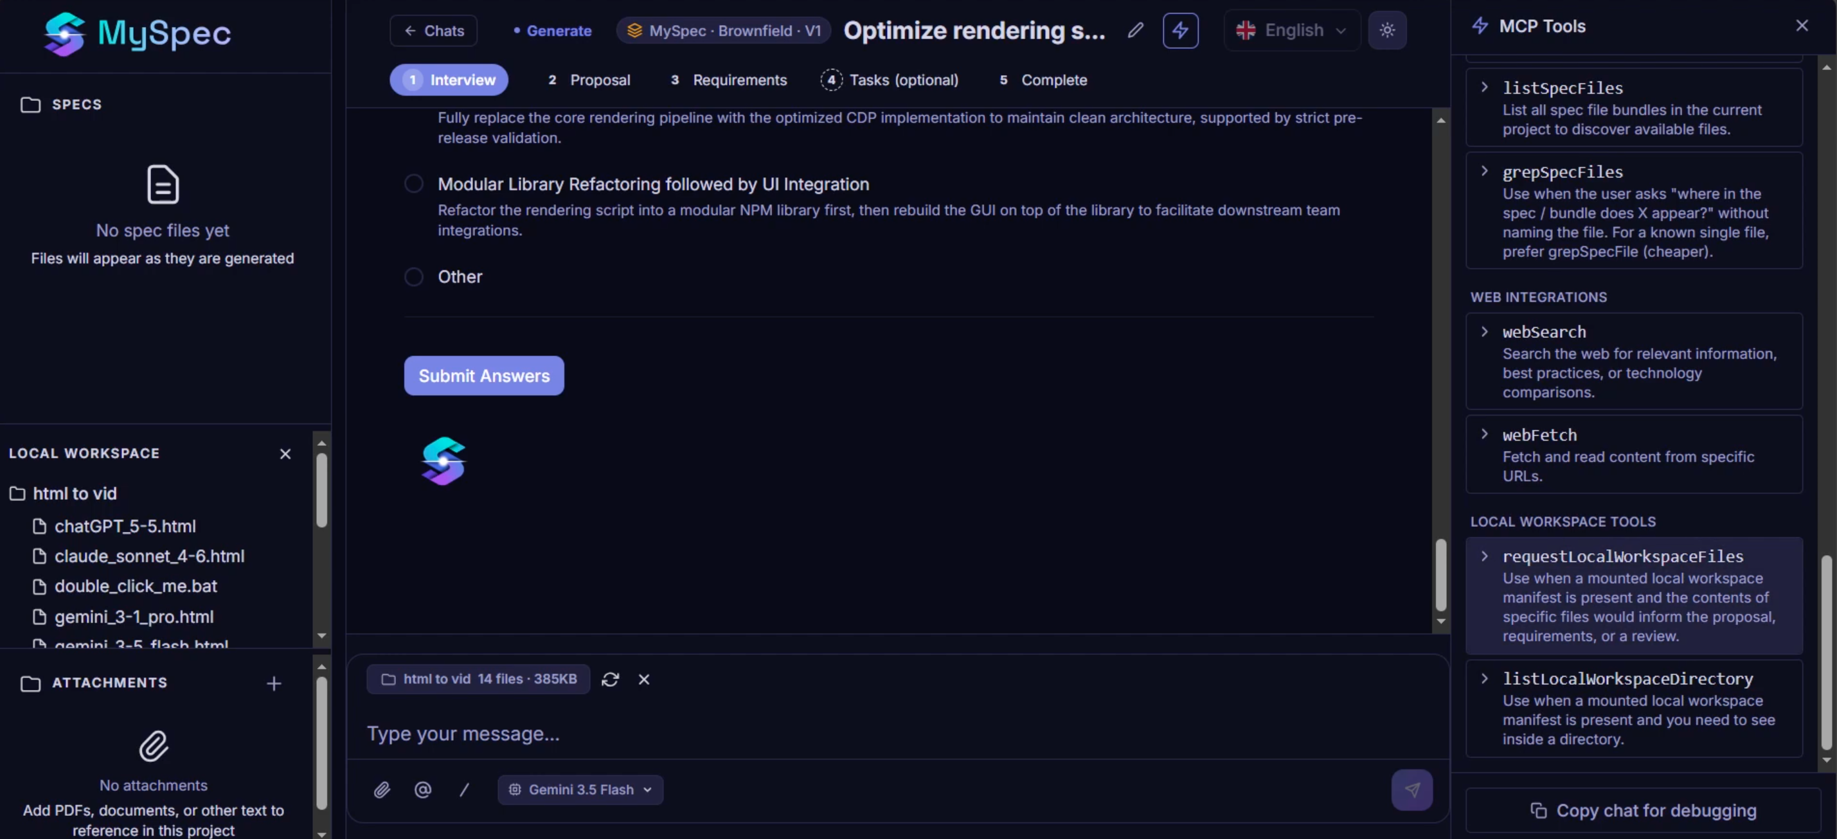Image resolution: width=1837 pixels, height=839 pixels.
Task: Click the chat scrollbar up arrow
Action: point(1440,121)
